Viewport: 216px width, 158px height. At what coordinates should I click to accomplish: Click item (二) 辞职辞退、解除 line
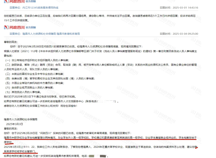point(101,65)
